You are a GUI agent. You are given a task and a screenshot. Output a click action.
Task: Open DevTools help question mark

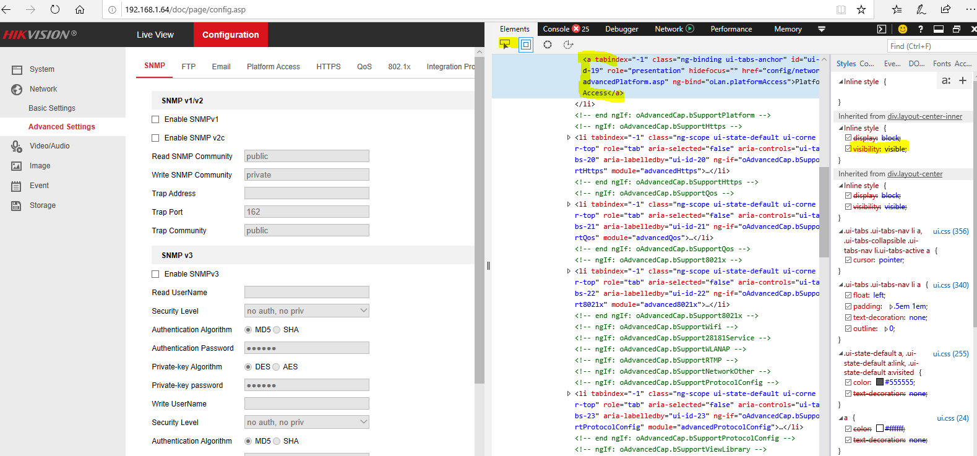pyautogui.click(x=921, y=29)
